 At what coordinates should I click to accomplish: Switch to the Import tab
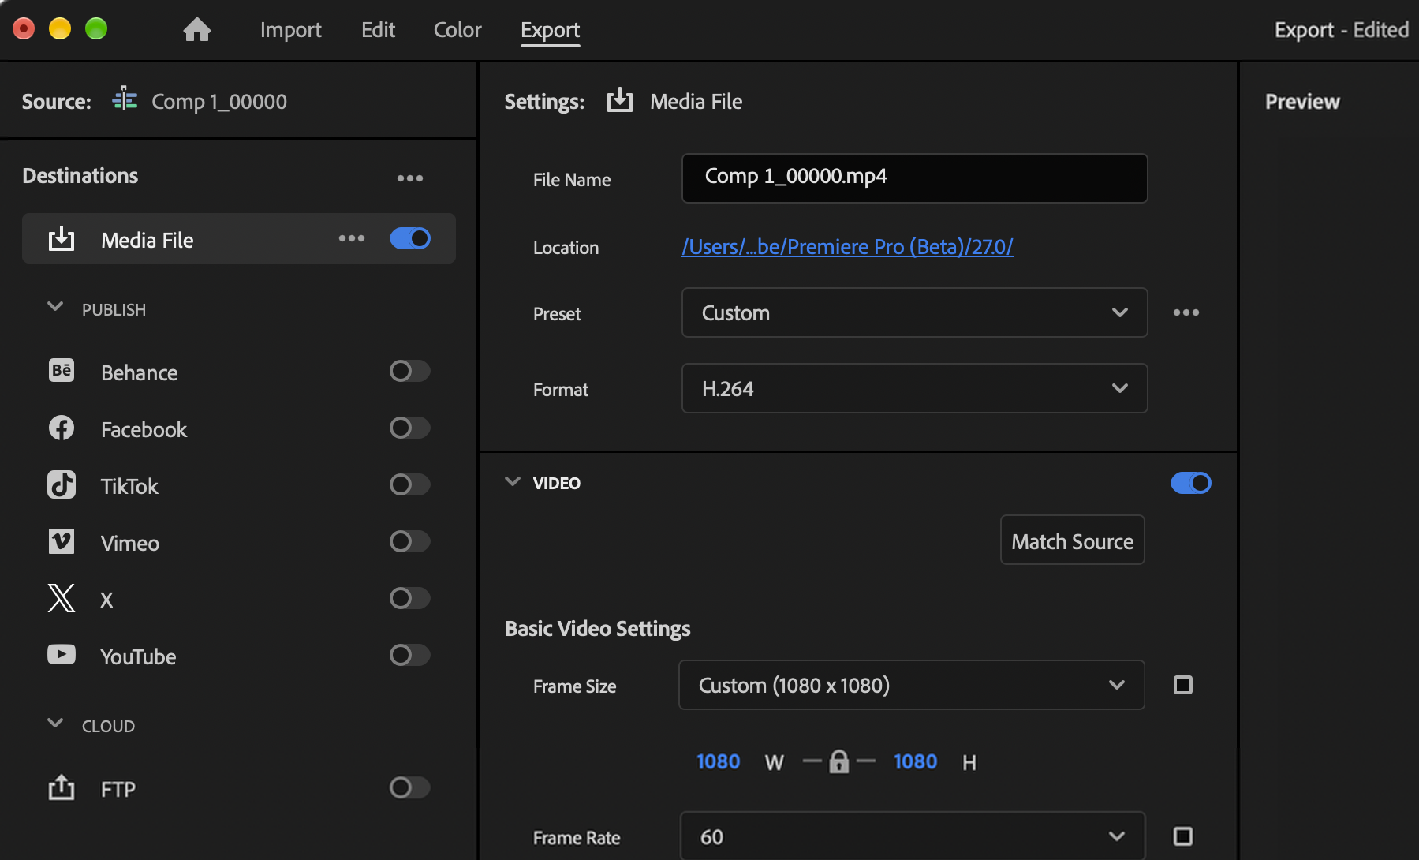[x=291, y=30]
